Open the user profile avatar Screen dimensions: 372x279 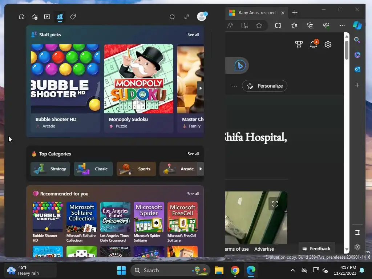point(202,16)
